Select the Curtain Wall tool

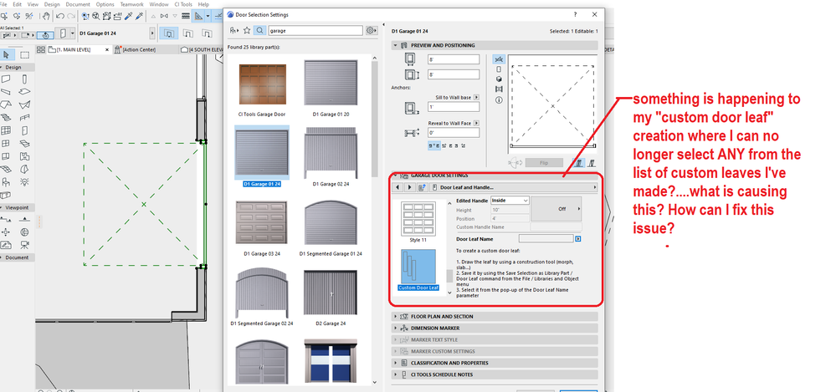click(6, 130)
